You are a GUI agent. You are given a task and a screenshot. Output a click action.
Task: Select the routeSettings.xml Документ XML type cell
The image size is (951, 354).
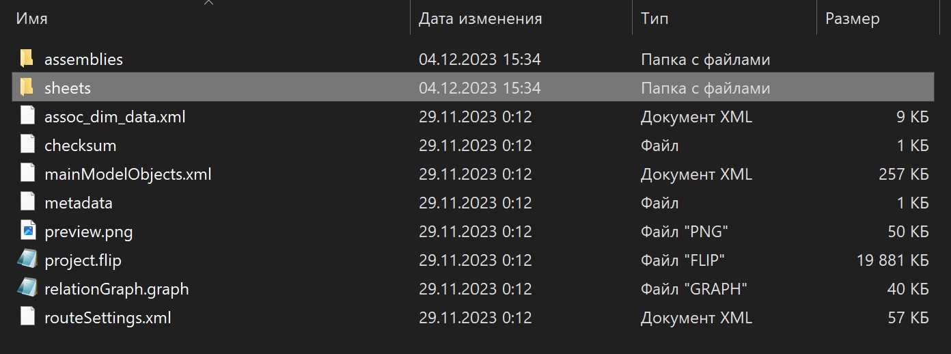click(696, 318)
